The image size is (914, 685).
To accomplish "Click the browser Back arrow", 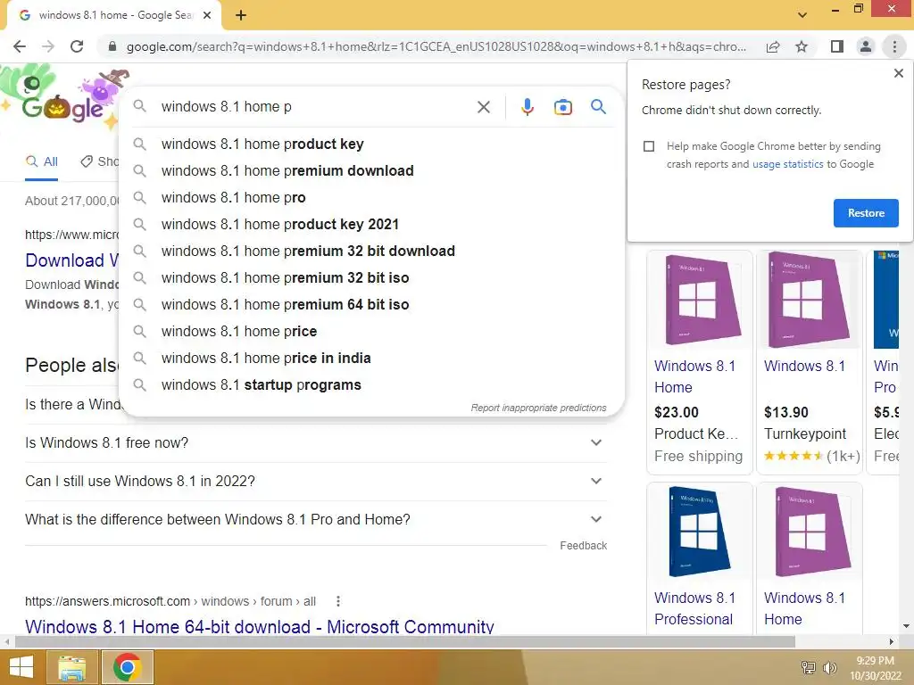I will coord(20,46).
